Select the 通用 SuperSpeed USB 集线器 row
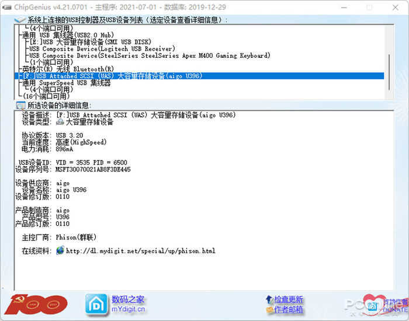This screenshot has height=321, width=409. click(x=67, y=83)
